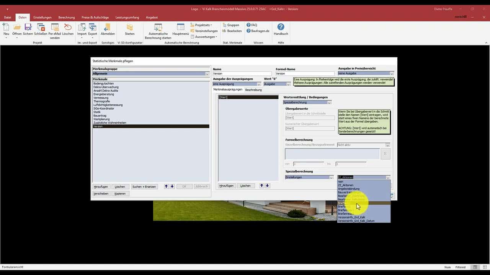Click the Abmelden icon in ribbon
Image resolution: width=490 pixels, height=275 pixels.
point(108,27)
